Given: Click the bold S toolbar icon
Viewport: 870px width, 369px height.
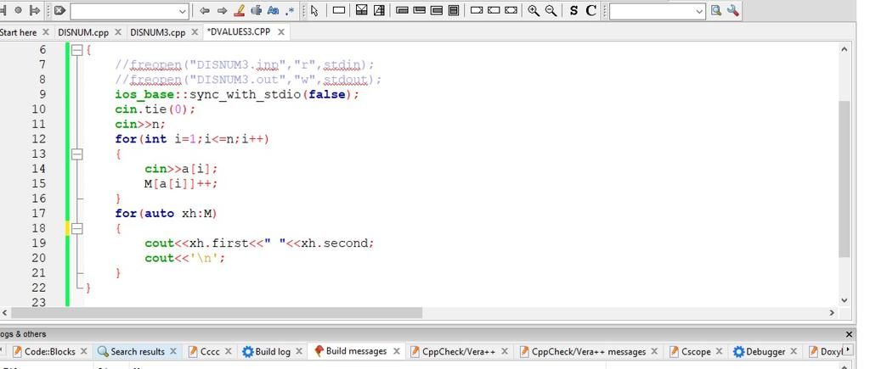Looking at the screenshot, I should 573,10.
